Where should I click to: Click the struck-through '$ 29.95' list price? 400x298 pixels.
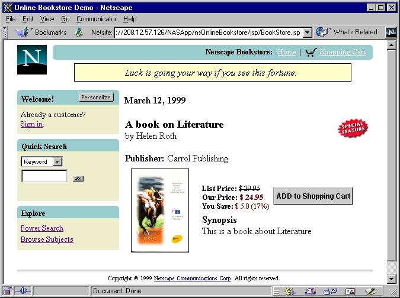pos(249,188)
